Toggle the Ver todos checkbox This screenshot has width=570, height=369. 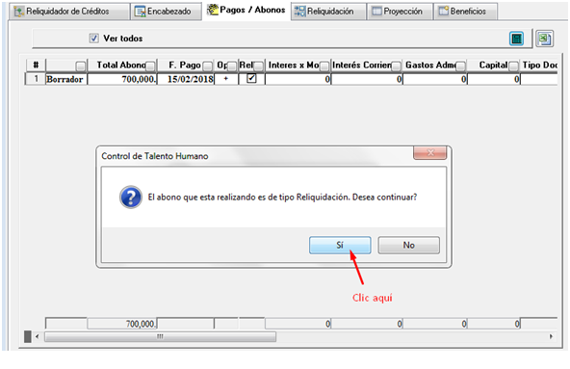(93, 39)
